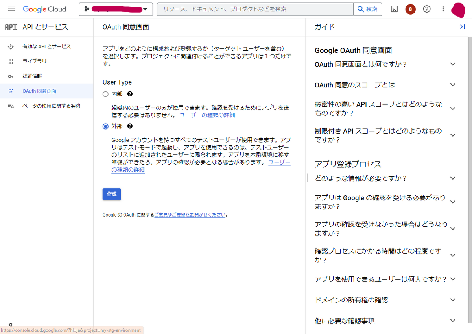Open ページの使用に関する契約 sidebar item
472x334 pixels.
(x=47, y=106)
